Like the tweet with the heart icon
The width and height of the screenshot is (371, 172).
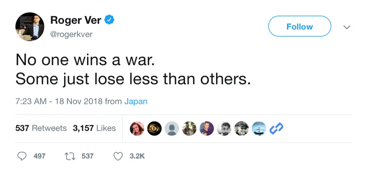(118, 156)
